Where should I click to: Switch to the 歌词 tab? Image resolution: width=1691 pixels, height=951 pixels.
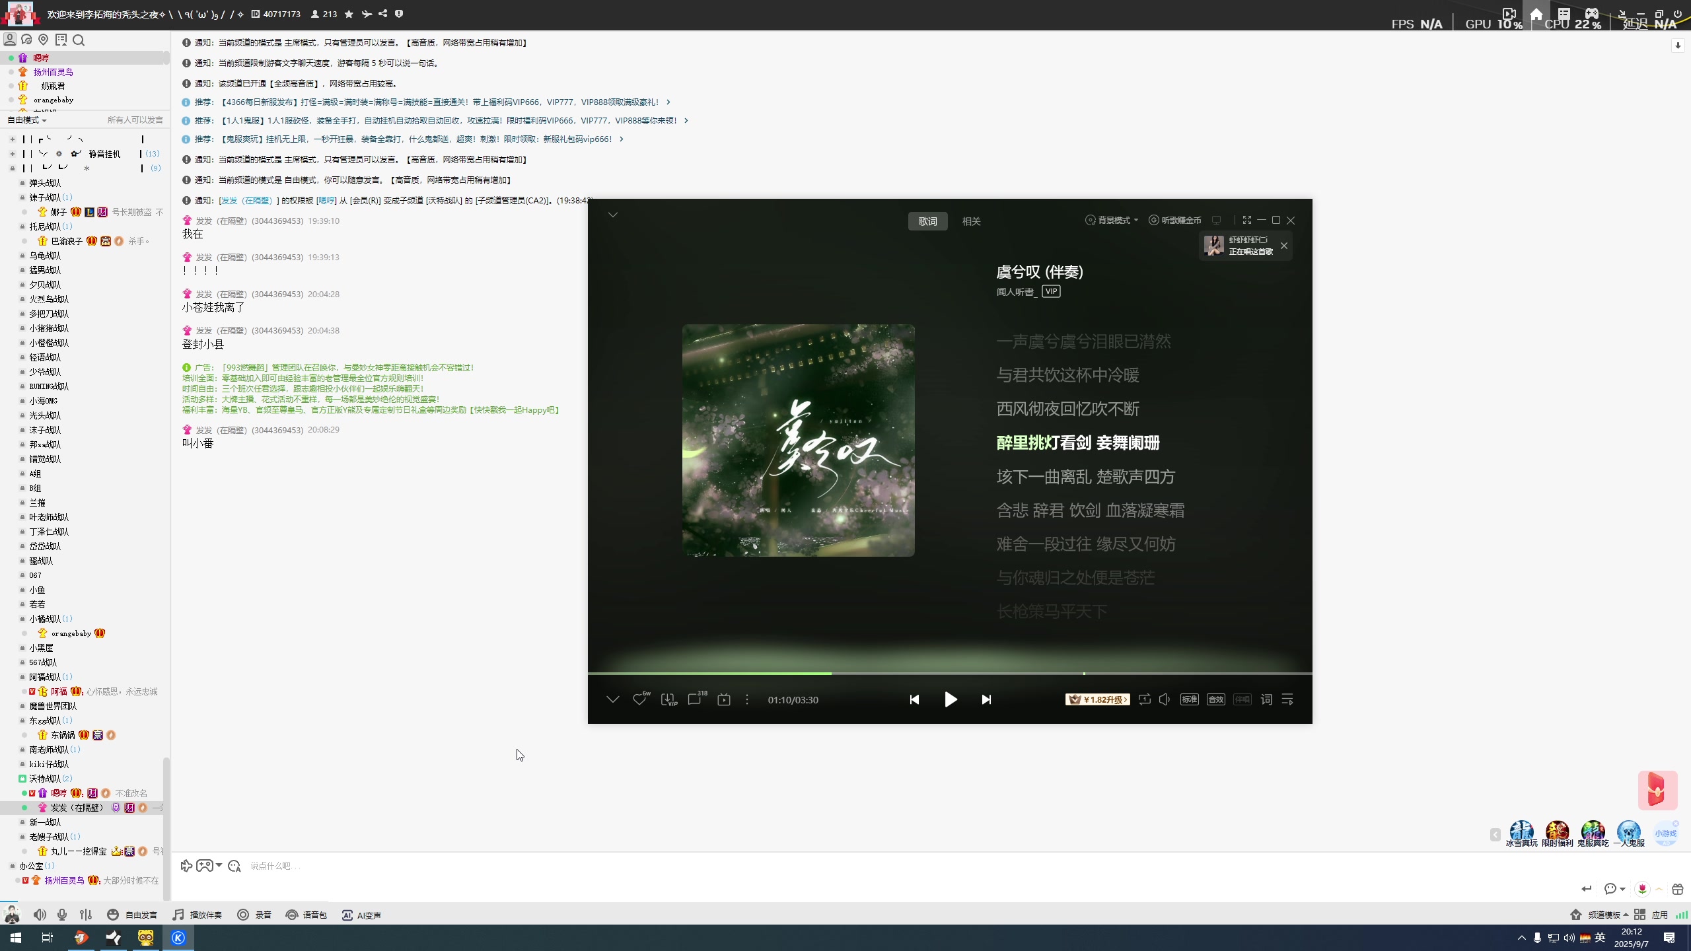point(927,221)
